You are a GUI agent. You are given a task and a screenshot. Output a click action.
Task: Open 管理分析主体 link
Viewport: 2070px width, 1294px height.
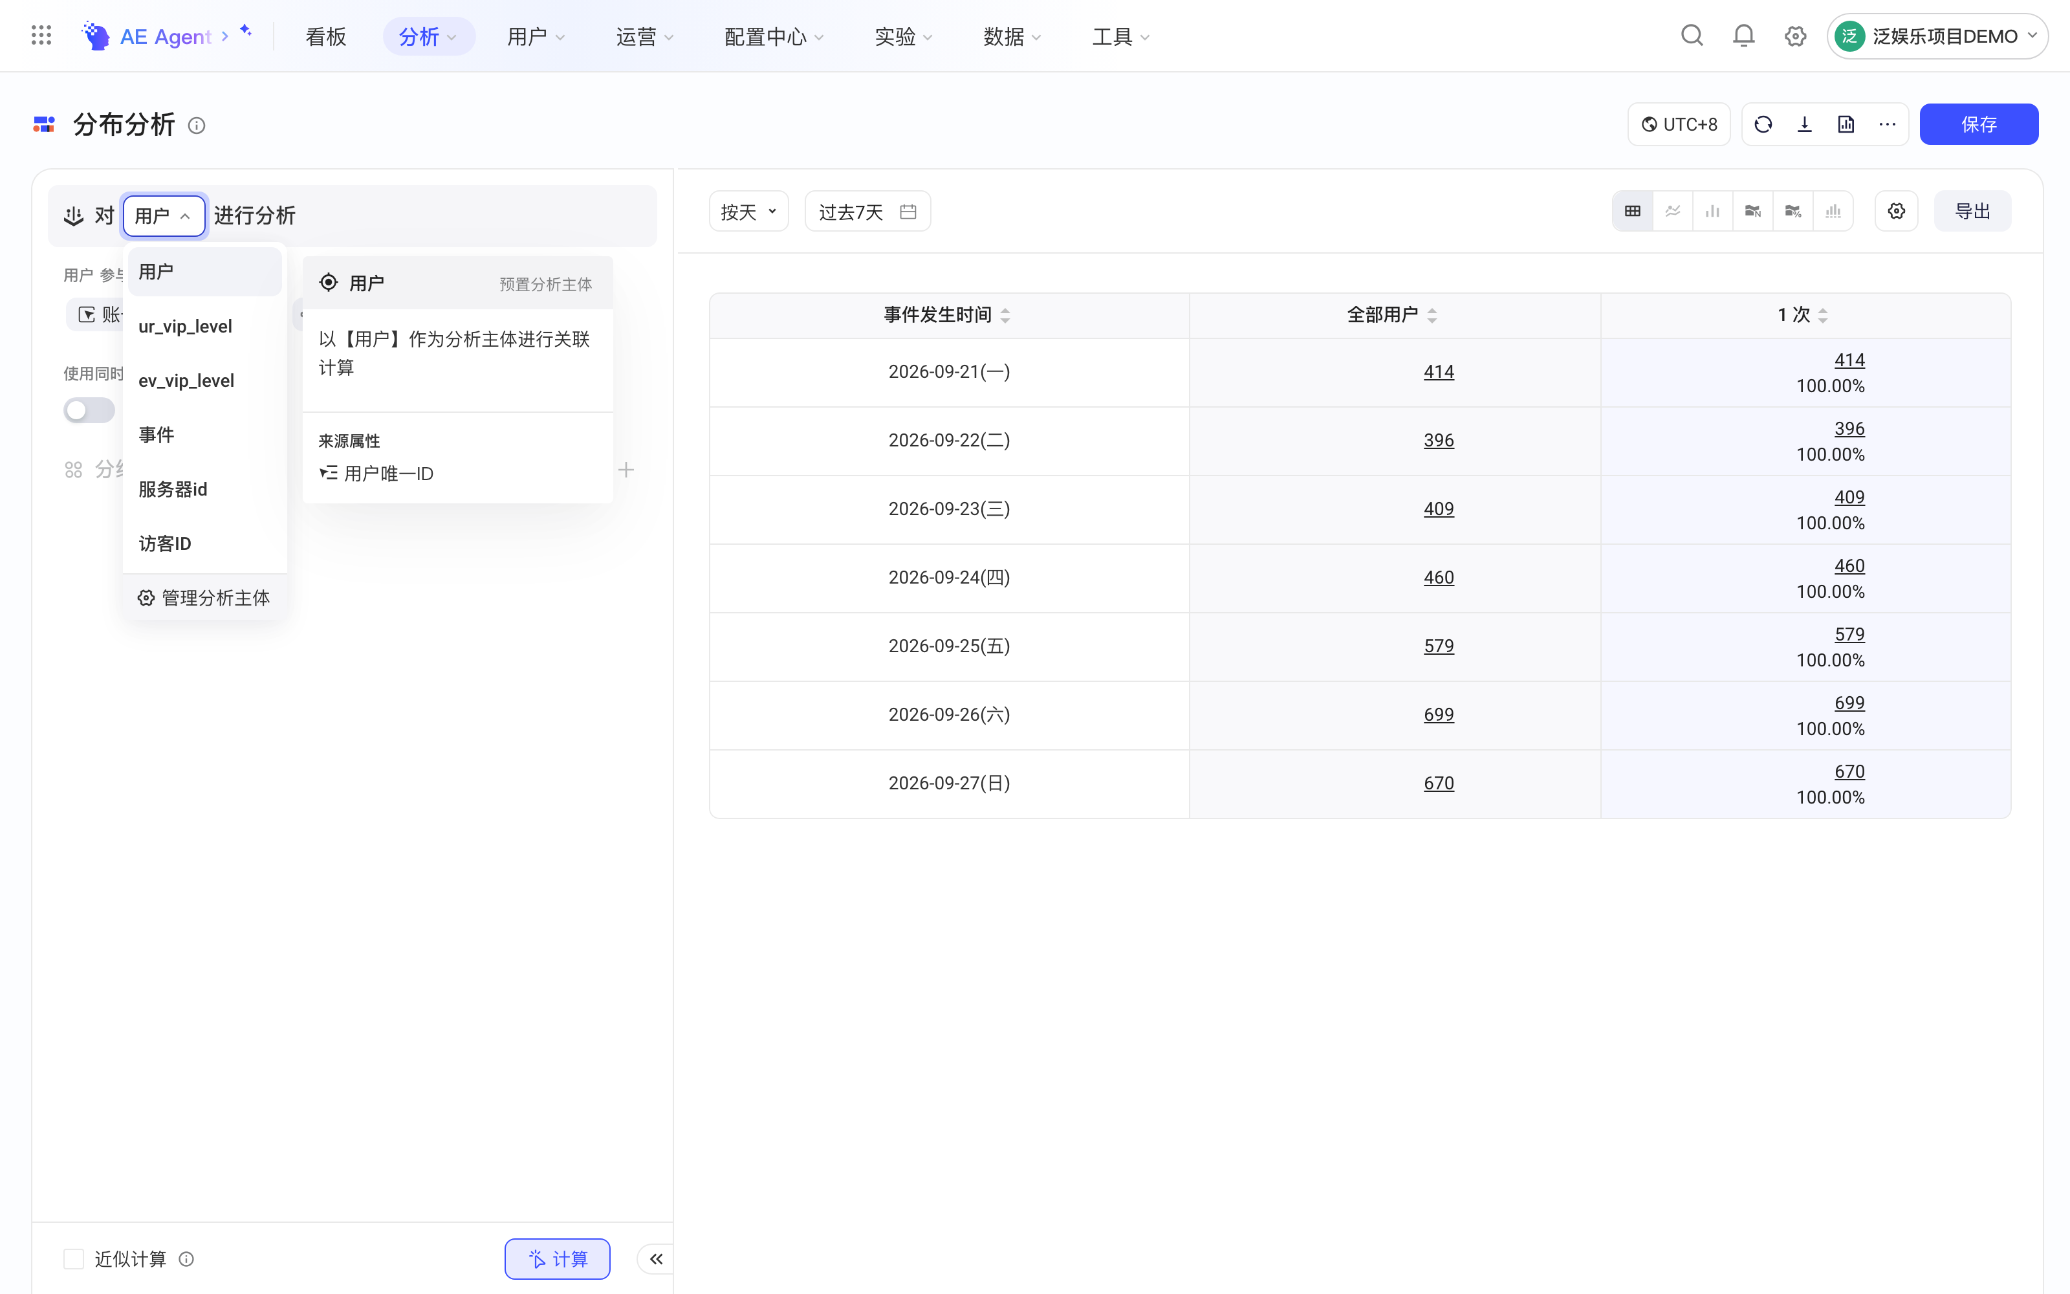(x=204, y=597)
